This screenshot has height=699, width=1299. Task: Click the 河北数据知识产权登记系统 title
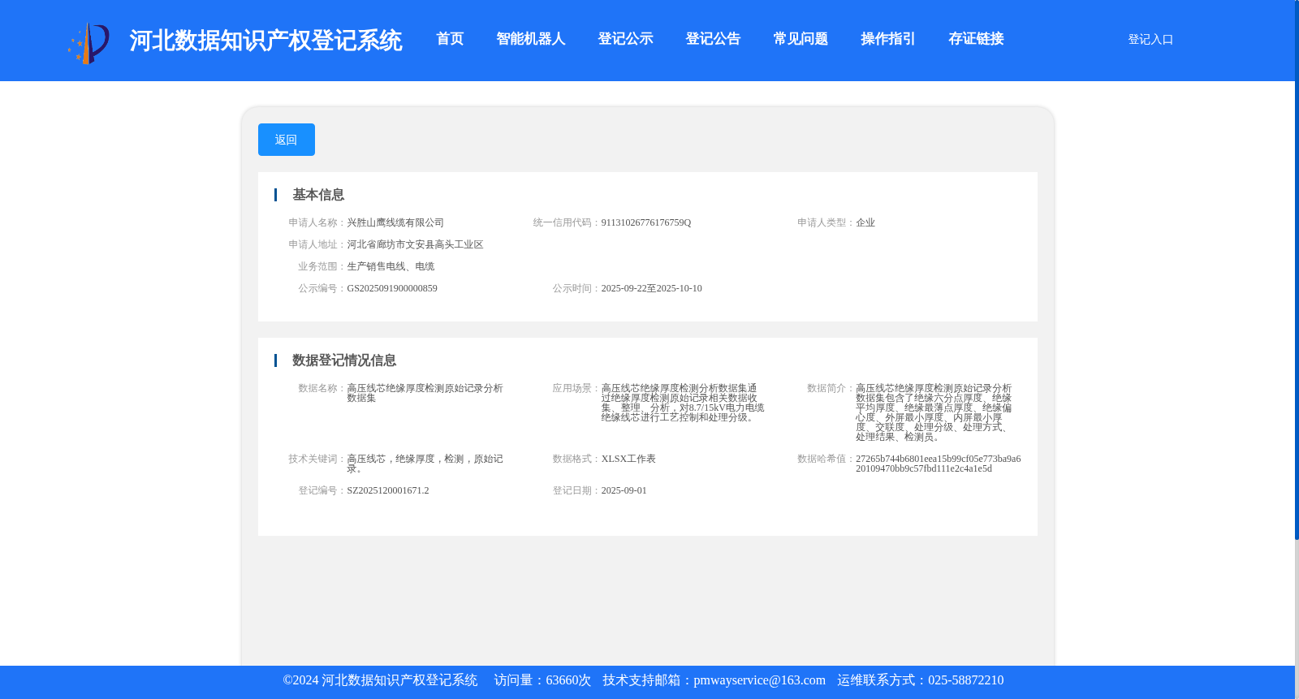pos(265,41)
